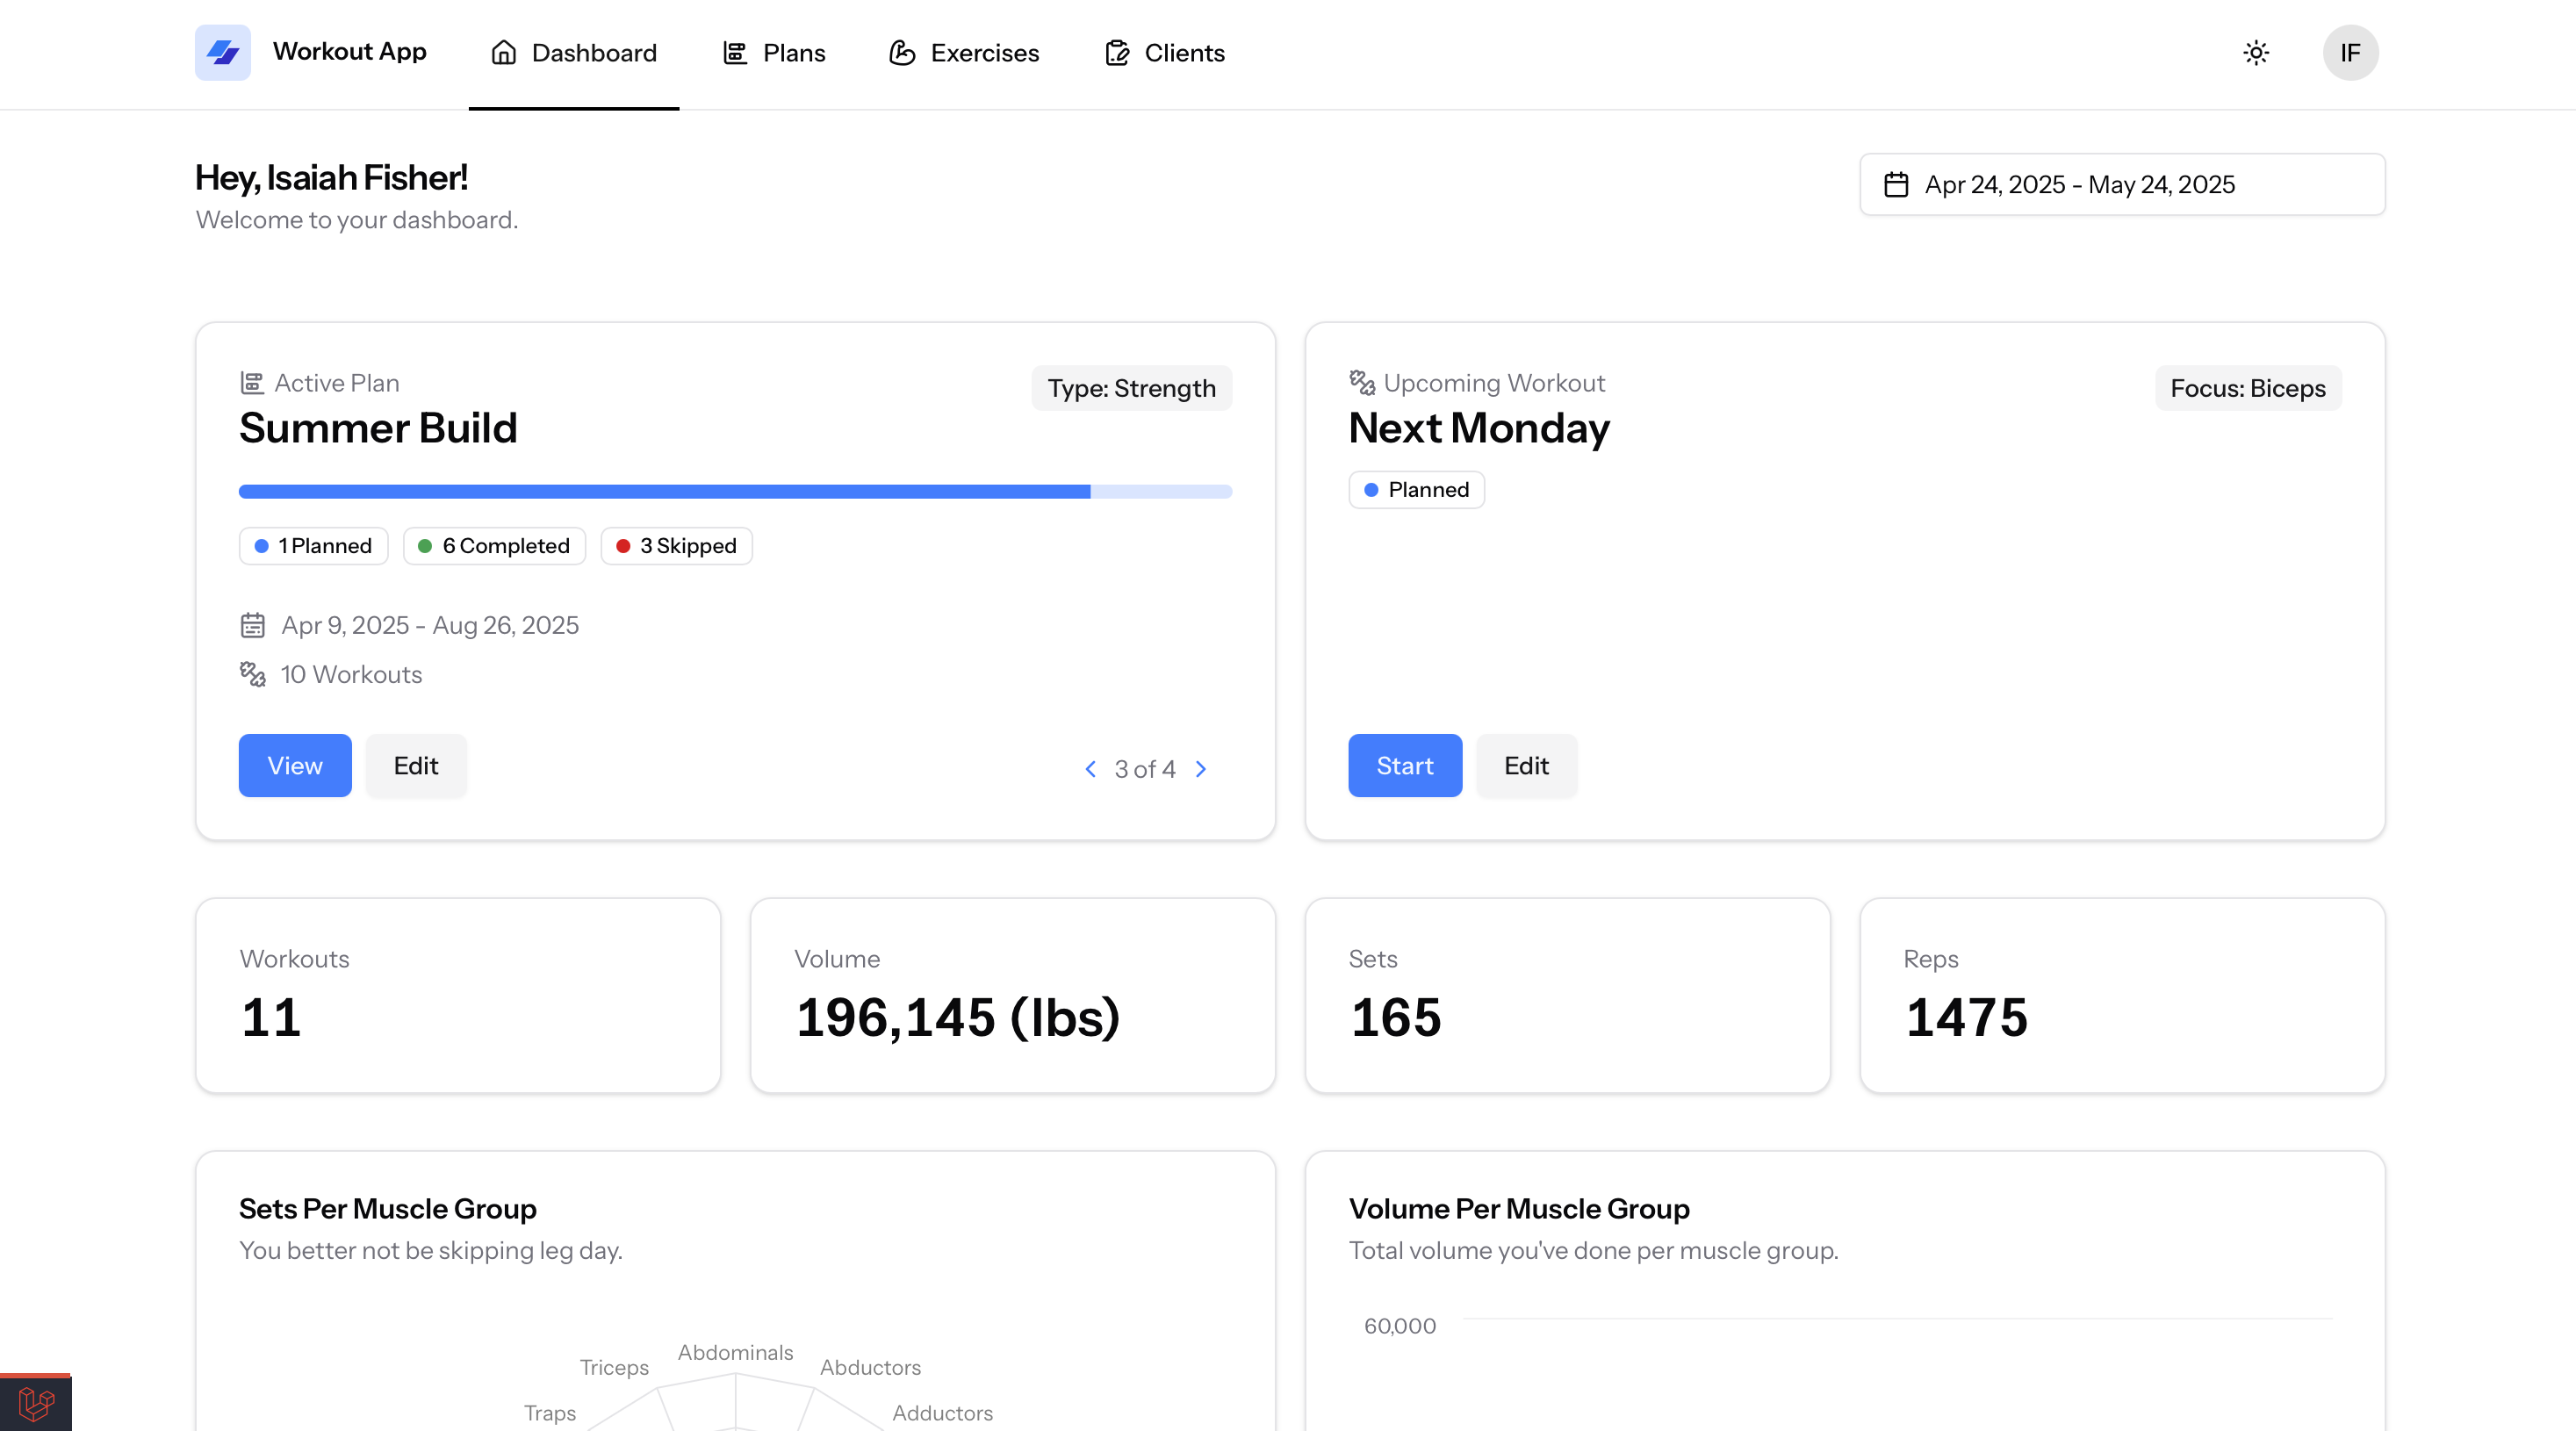Click the Traps radar chart label

pos(550,1413)
